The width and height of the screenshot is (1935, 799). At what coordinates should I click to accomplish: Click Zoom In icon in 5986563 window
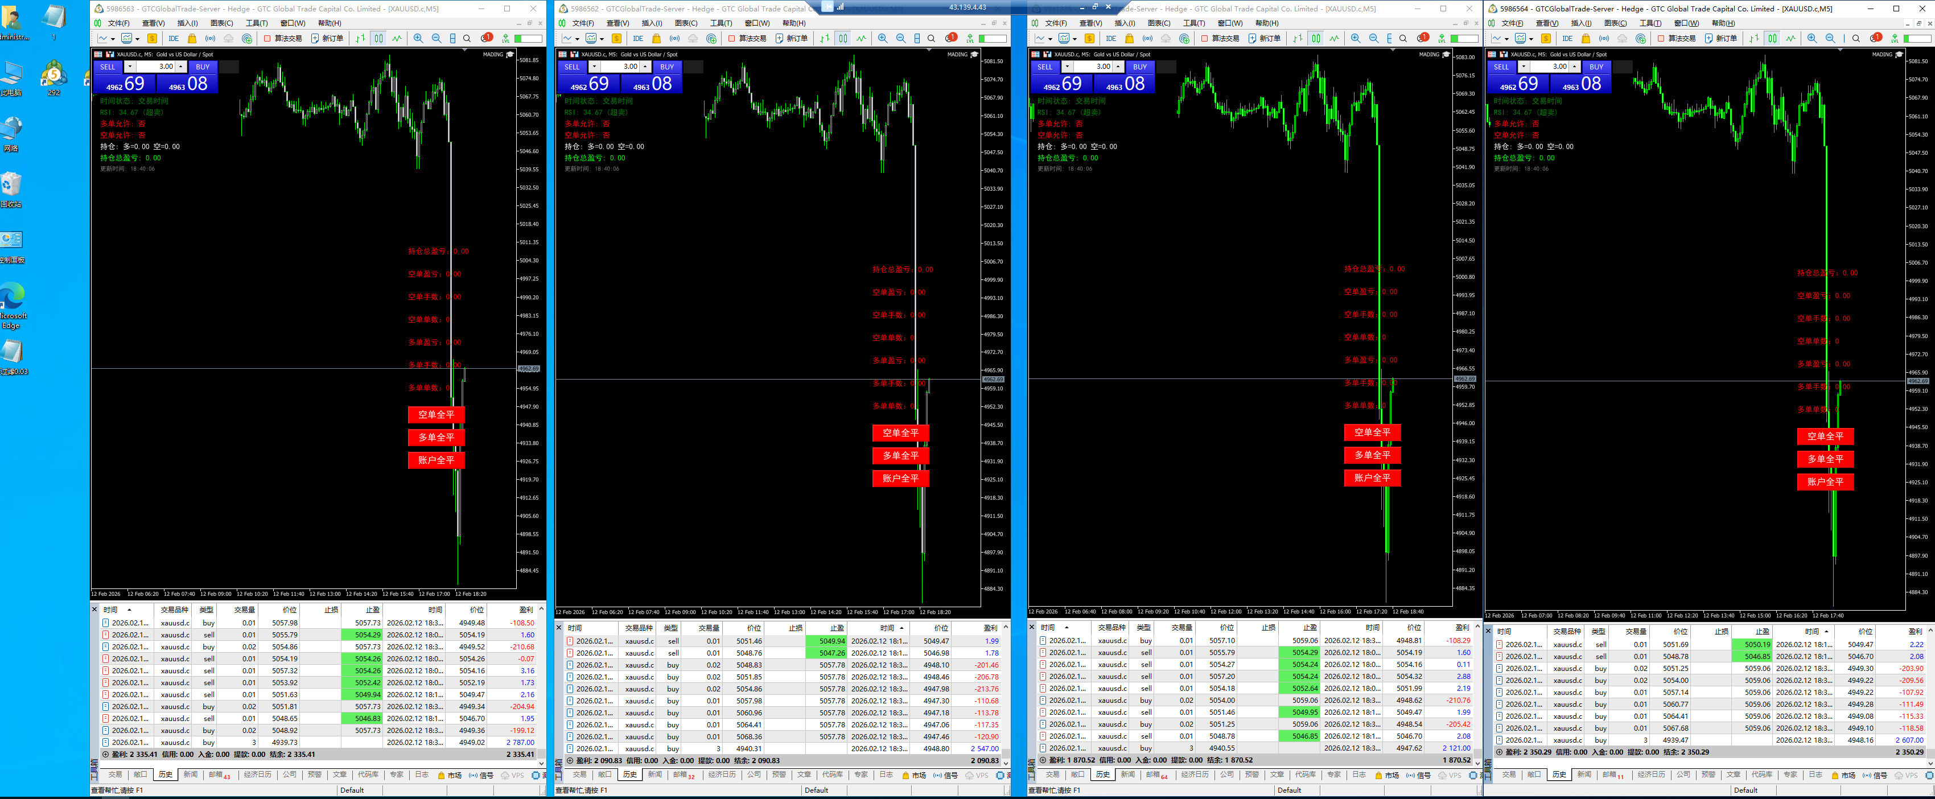click(x=418, y=38)
